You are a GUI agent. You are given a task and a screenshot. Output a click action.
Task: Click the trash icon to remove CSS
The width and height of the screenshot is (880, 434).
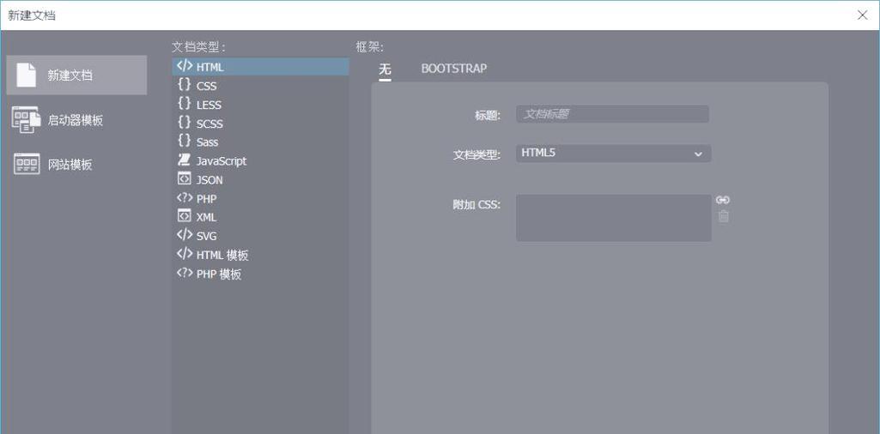pyautogui.click(x=724, y=216)
